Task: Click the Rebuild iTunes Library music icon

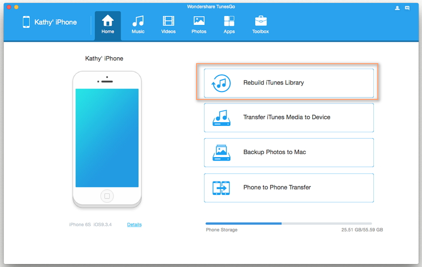Action: pyautogui.click(x=221, y=83)
